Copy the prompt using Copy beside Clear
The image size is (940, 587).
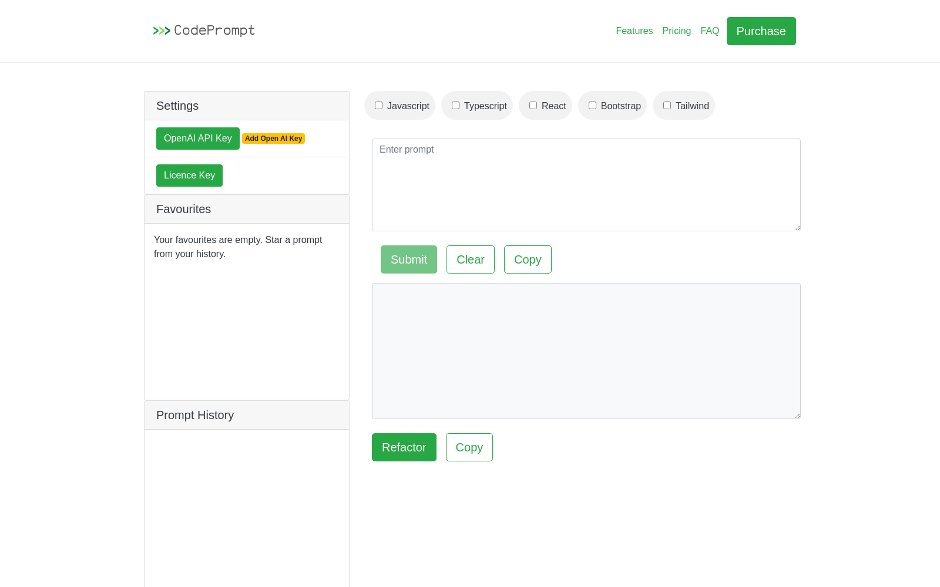point(528,259)
